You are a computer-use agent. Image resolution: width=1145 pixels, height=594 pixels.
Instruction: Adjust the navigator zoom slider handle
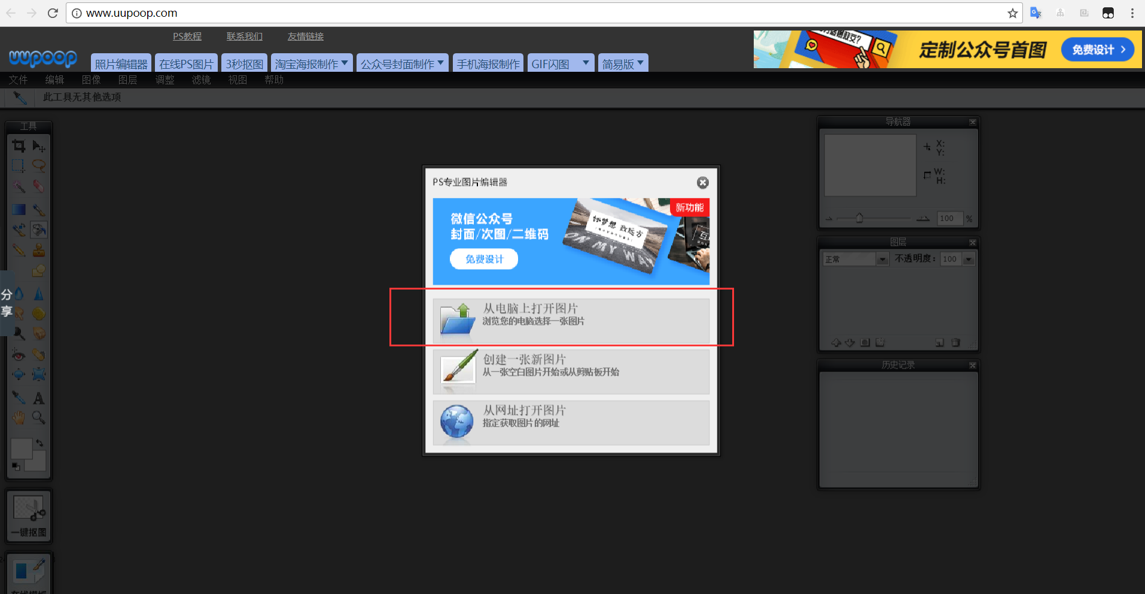pyautogui.click(x=860, y=218)
